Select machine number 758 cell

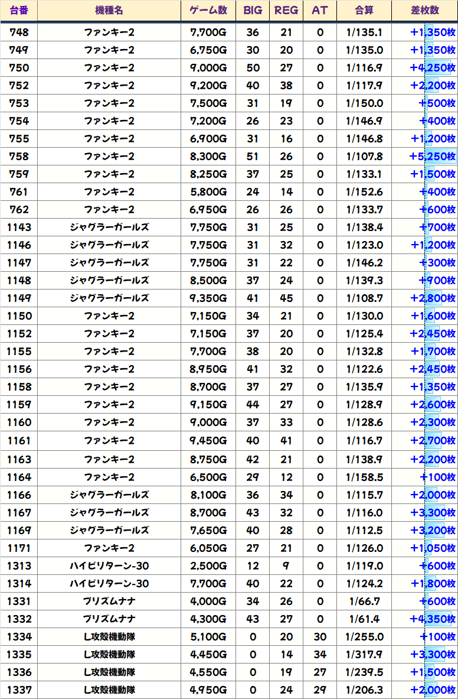(19, 157)
